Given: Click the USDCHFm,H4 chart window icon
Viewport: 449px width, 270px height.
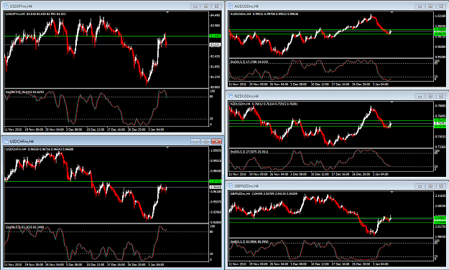Looking at the screenshot, I should (x=6, y=141).
